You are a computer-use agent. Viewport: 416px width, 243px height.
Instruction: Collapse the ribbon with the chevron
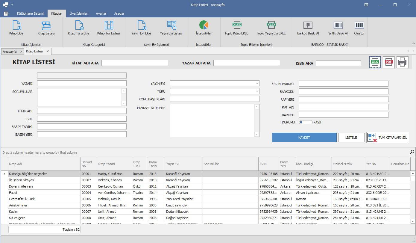click(413, 44)
